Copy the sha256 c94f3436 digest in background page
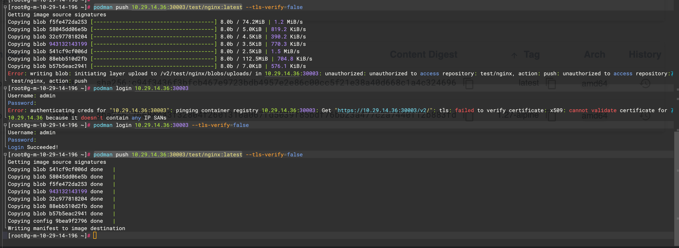 [469, 84]
